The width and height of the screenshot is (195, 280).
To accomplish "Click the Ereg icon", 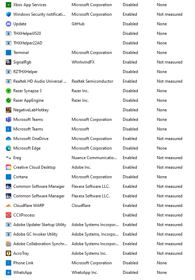I will pos(9,158).
